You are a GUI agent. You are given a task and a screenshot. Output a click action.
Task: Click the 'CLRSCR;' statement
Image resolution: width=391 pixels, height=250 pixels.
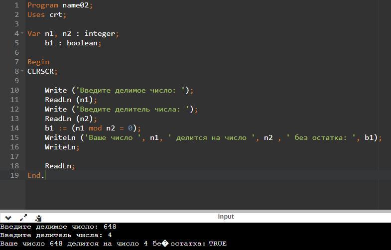[x=42, y=71]
